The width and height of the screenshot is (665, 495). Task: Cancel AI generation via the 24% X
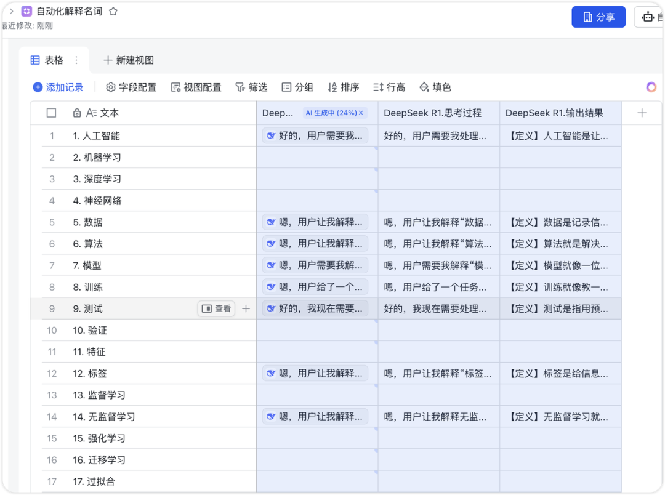coord(361,113)
